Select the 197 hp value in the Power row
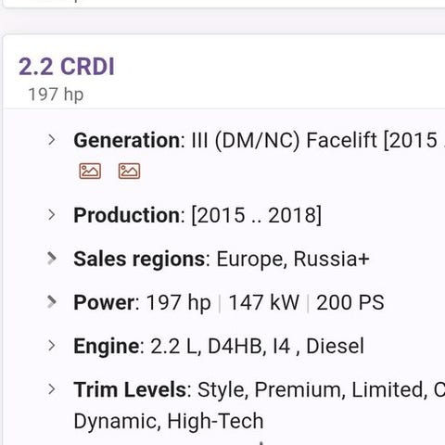 pos(178,302)
